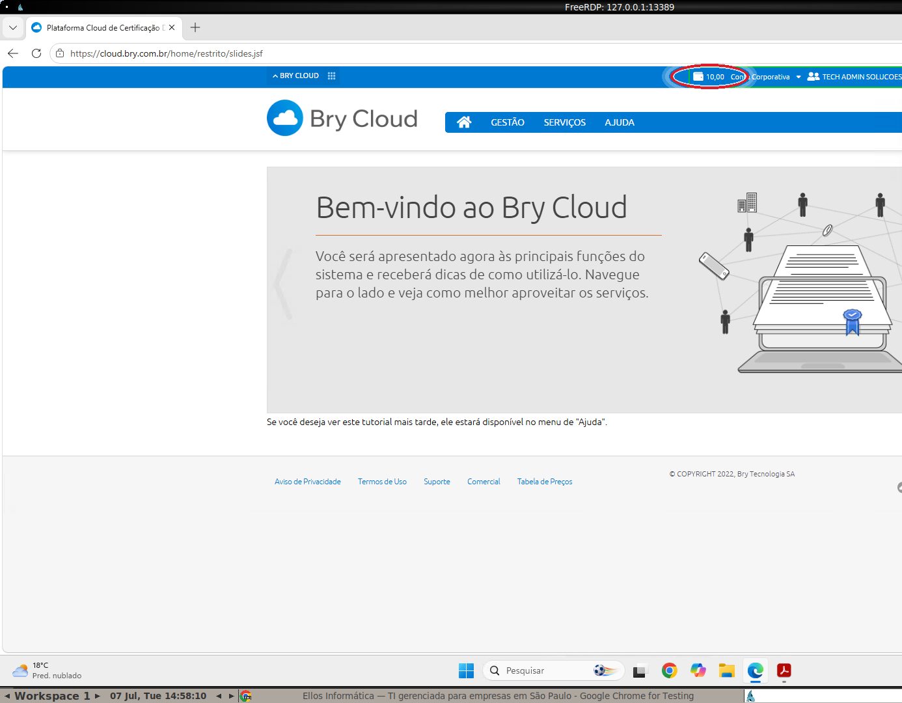902x703 pixels.
Task: Click the Bem-vindo ao Bry Cloud heading
Action: click(471, 208)
